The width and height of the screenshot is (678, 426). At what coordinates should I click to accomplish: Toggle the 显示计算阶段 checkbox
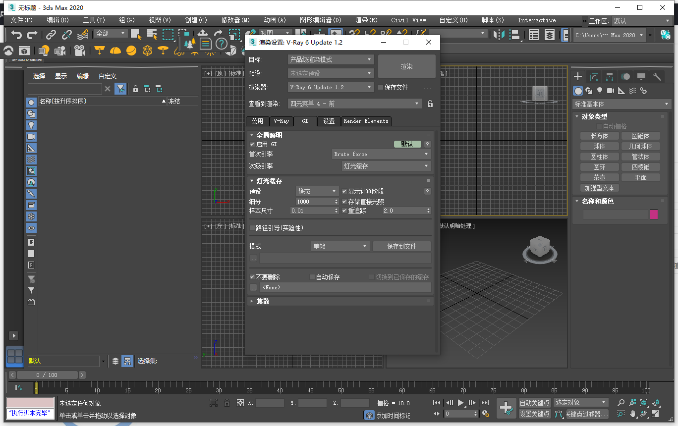tap(344, 192)
